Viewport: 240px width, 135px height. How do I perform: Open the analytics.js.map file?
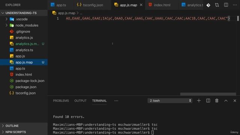coord(24,44)
